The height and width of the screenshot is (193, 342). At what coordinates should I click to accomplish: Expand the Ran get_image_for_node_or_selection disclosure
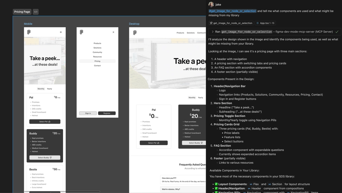point(213,31)
